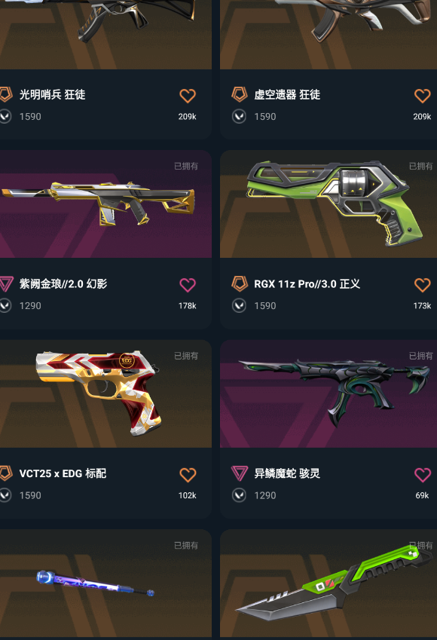Toggle heart on 紫阙金琅//2.0 幻影
Viewport: 437px width, 640px height.
[188, 285]
